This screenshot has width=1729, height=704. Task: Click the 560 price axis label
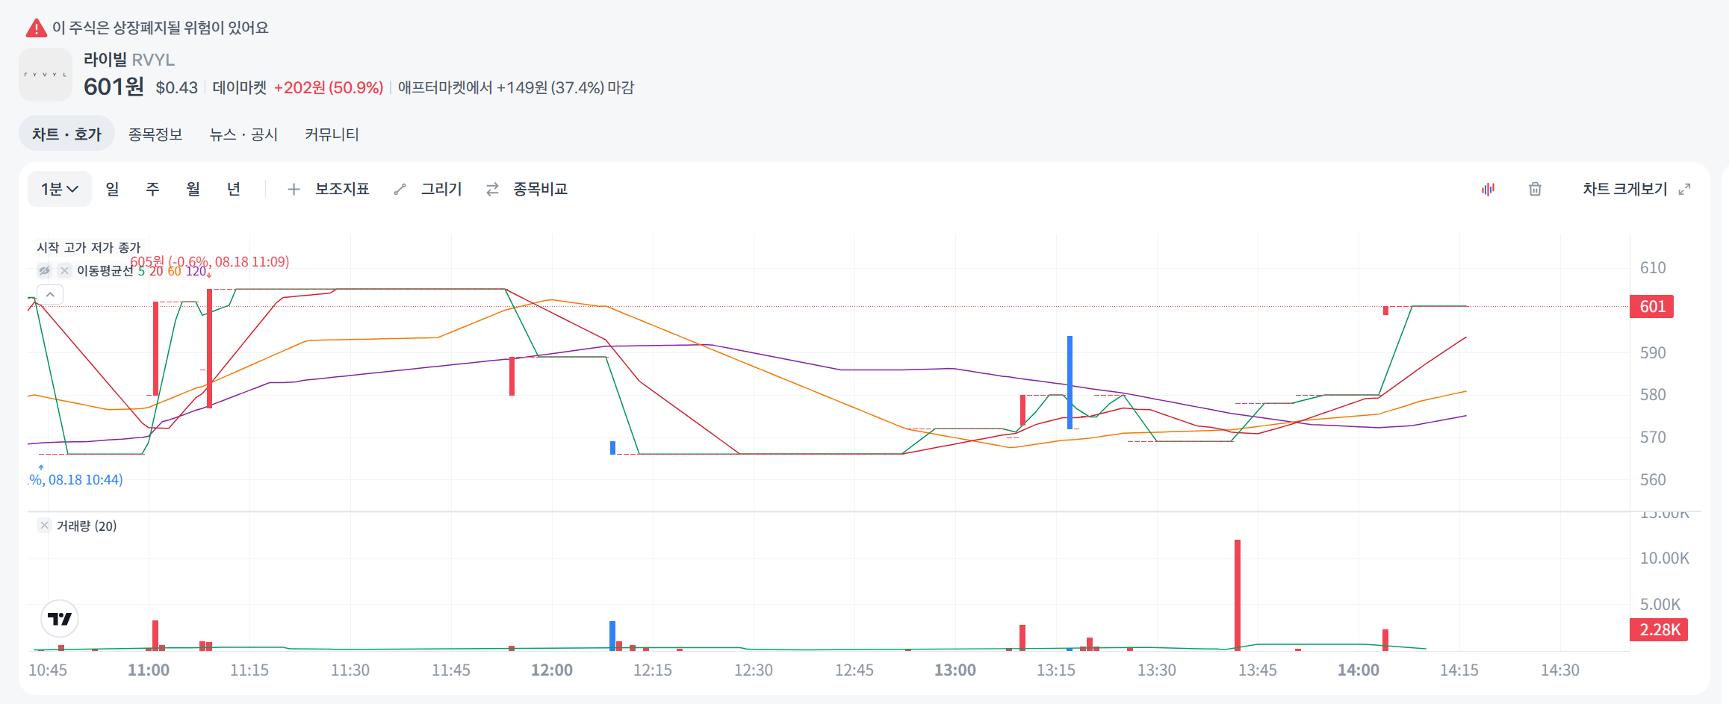[1653, 479]
